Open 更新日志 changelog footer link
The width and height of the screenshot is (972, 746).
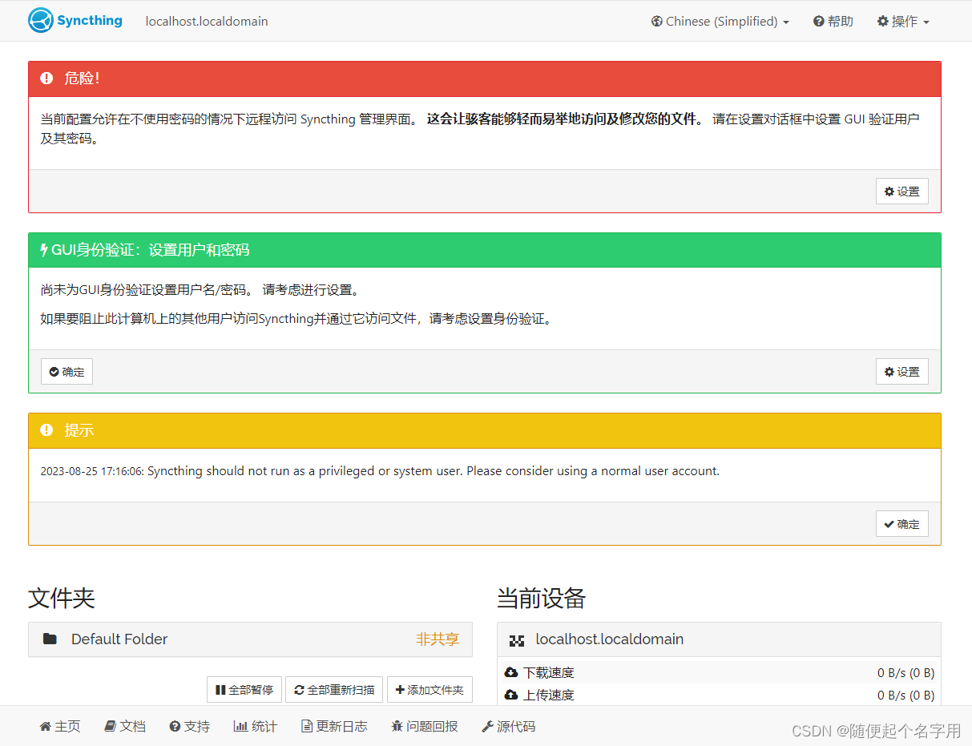[334, 727]
